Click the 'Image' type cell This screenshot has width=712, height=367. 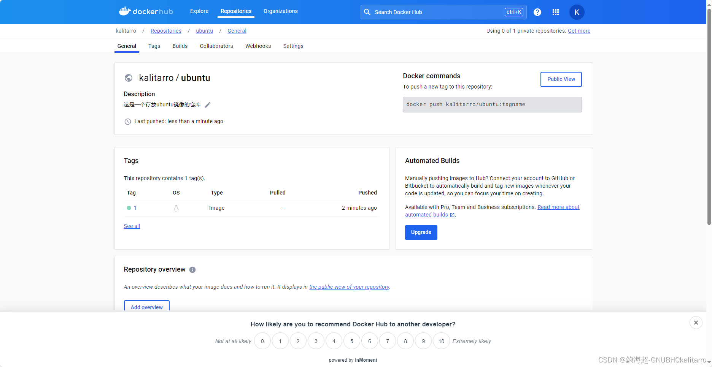[x=217, y=208]
